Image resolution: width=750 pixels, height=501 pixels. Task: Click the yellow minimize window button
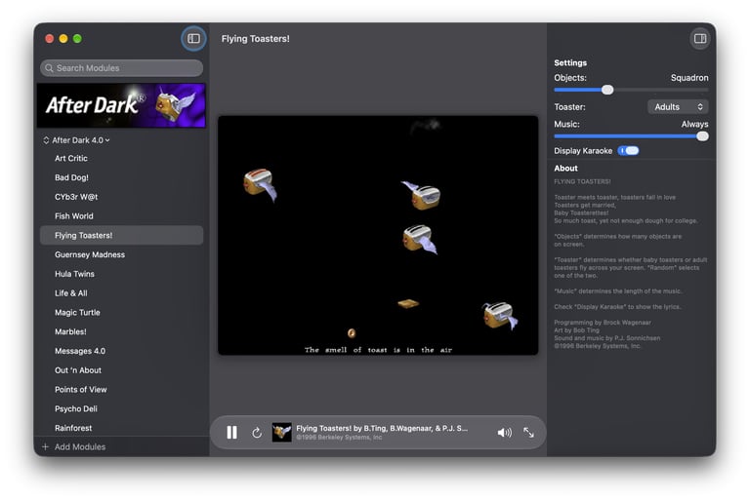coord(63,39)
